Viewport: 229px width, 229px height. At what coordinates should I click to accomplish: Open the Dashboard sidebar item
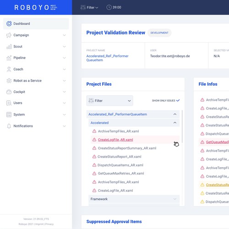(x=36, y=24)
